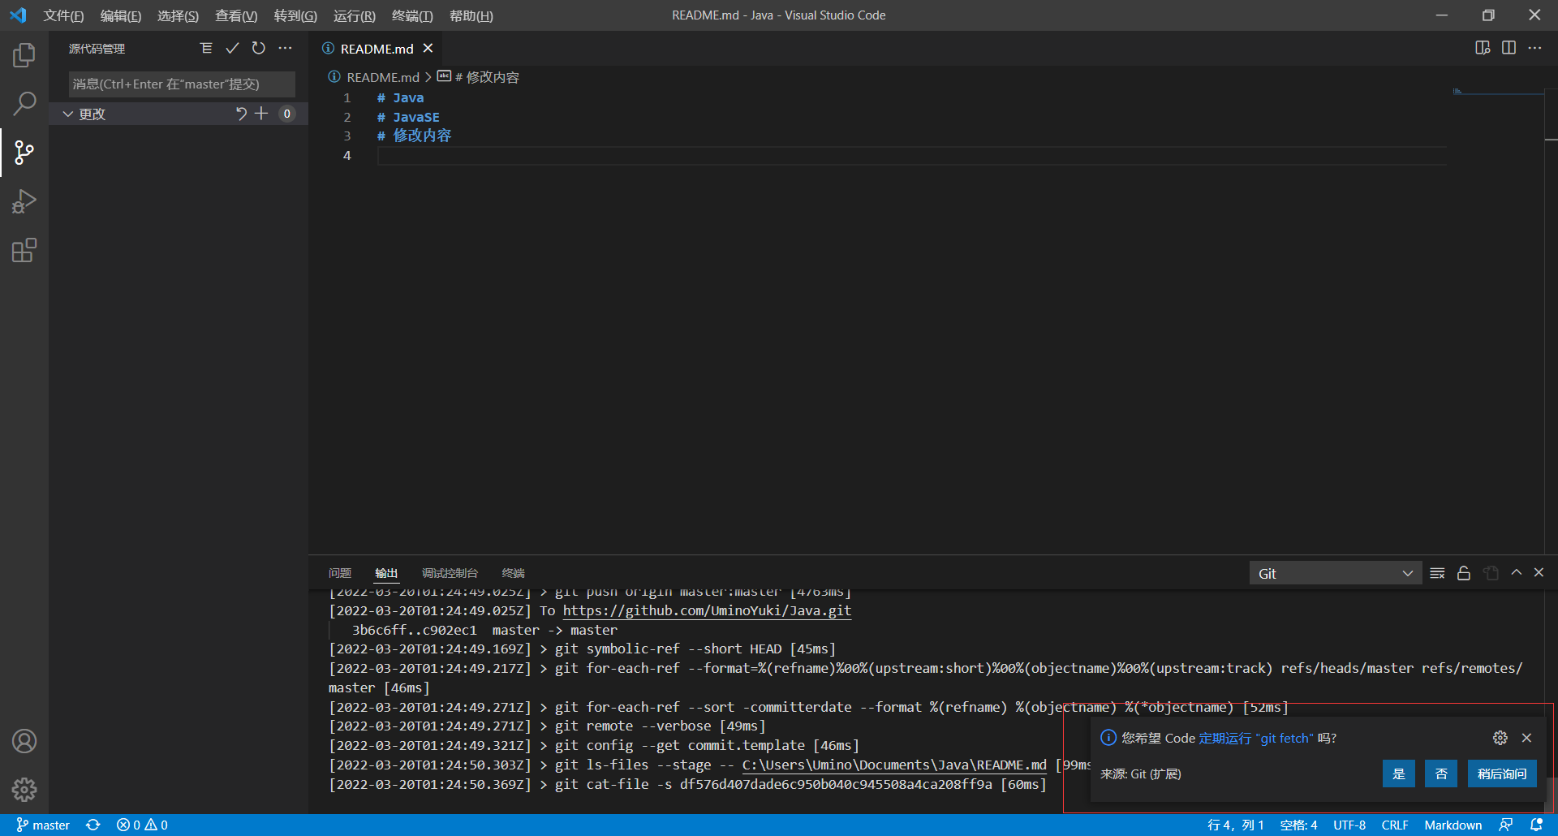Click '# 修改内容' breadcrumb symbol

coord(487,77)
